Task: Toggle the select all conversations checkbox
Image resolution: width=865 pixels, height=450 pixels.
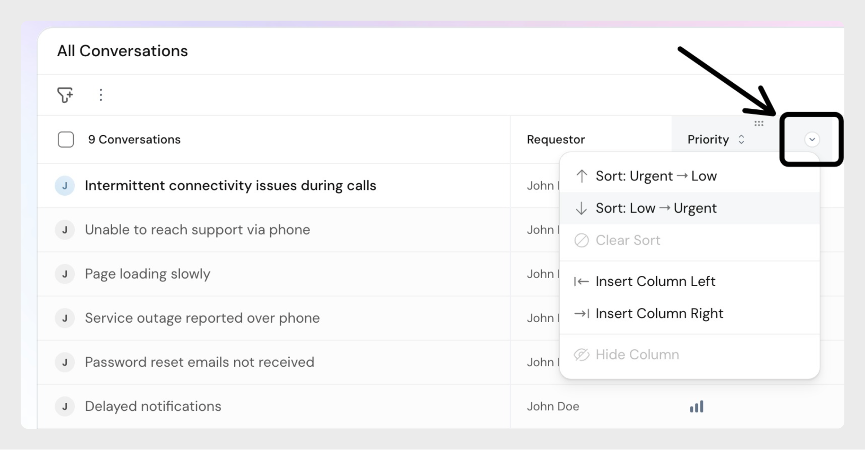Action: [x=66, y=139]
